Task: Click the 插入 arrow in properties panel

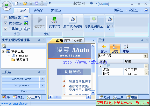Action: 104,49
